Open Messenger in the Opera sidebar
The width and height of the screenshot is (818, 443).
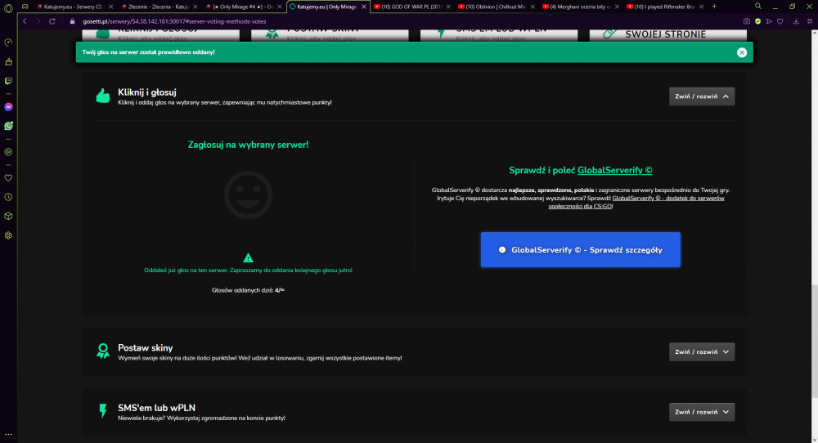(x=8, y=107)
